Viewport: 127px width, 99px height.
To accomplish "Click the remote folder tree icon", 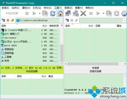I will point(67,20).
